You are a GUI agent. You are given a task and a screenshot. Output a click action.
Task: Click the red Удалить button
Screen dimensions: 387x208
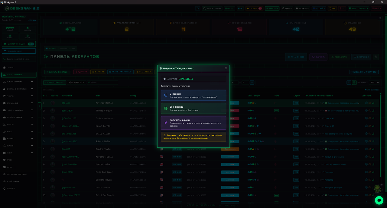click(81, 72)
